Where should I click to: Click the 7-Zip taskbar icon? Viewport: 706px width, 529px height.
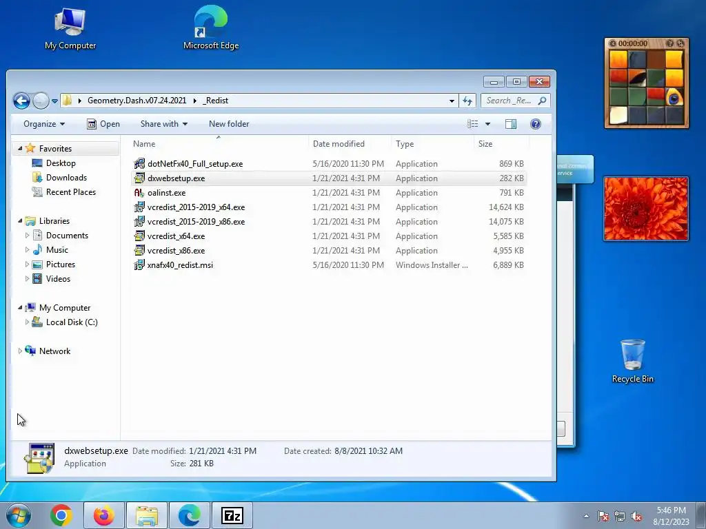(232, 515)
